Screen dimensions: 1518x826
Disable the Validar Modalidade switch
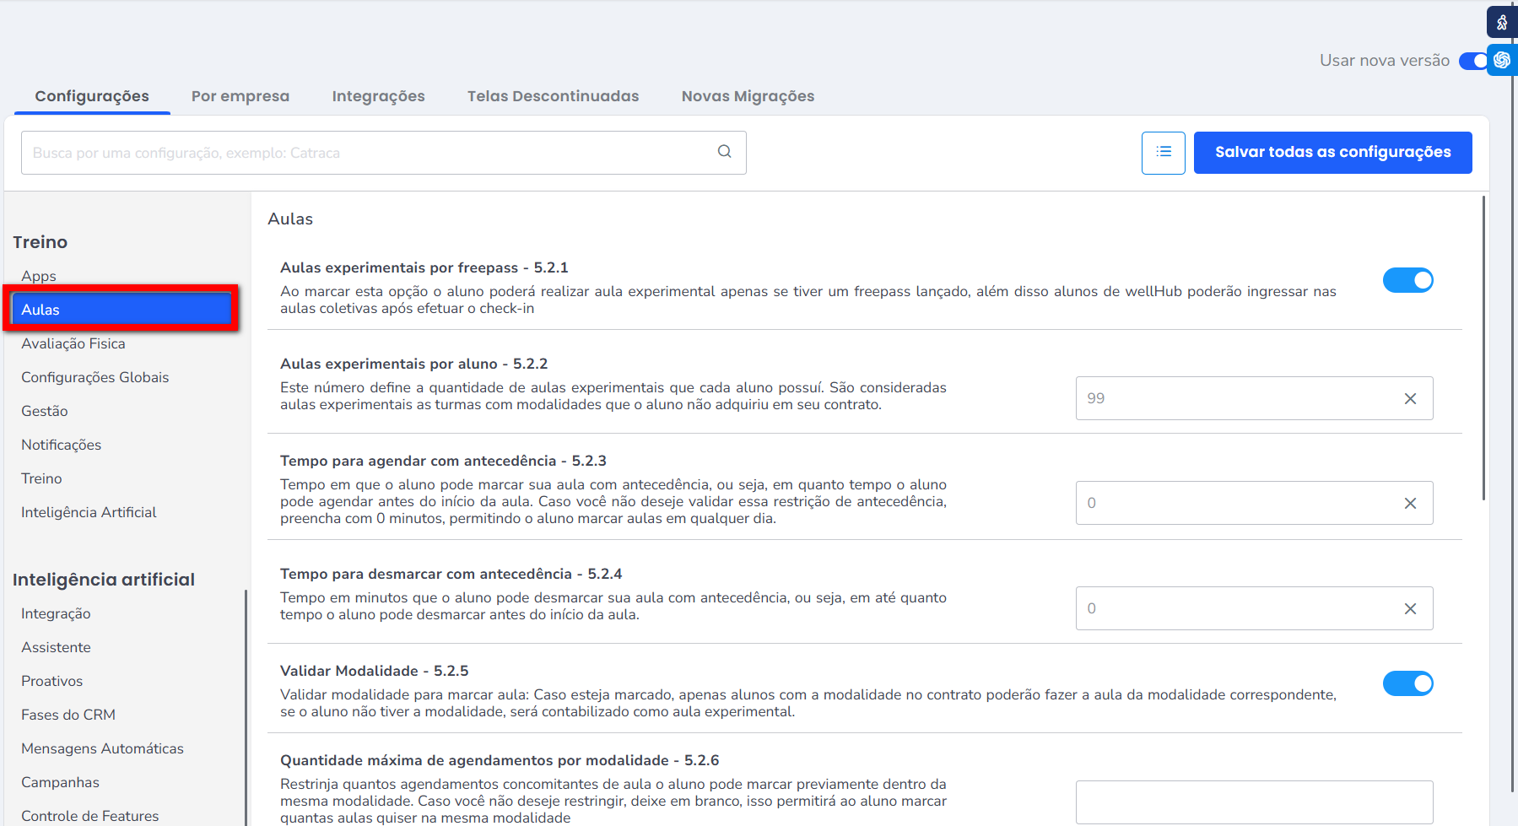(x=1407, y=683)
